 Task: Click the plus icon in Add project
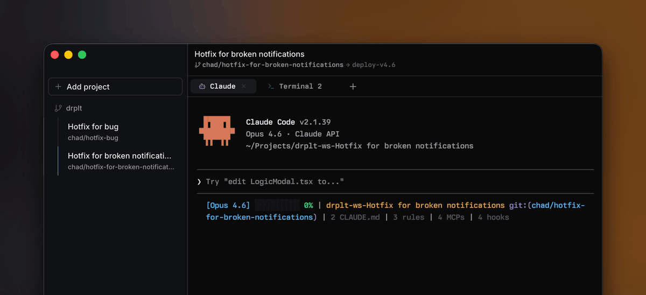click(x=58, y=87)
